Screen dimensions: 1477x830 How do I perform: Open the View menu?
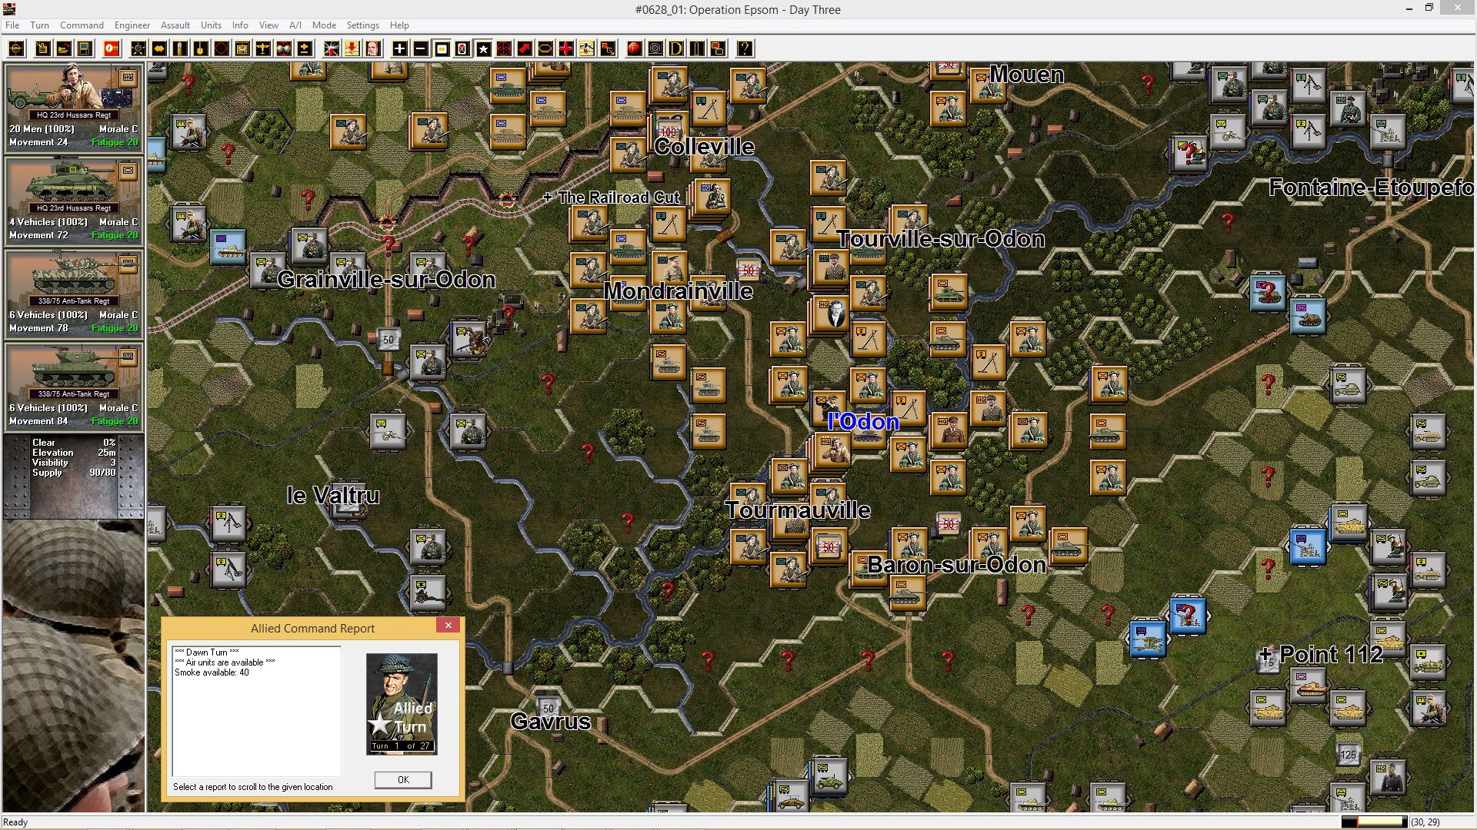[268, 25]
